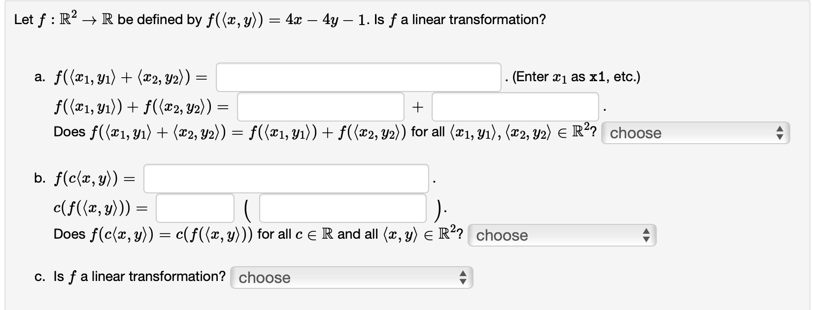Image resolution: width=813 pixels, height=310 pixels.
Task: Click the stepper arrows on the part b dropdown
Action: (x=647, y=235)
